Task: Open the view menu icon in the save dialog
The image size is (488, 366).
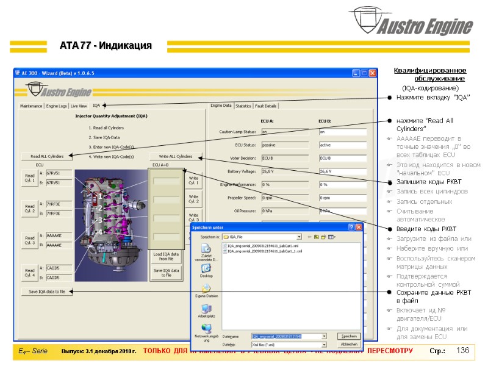Action: [332, 237]
